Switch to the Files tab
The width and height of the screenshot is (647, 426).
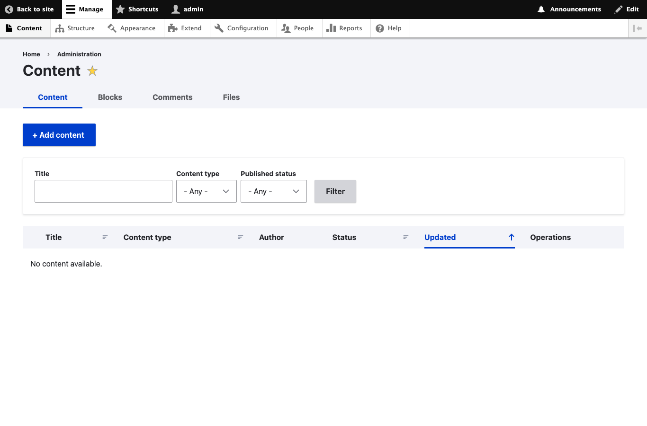coord(231,97)
